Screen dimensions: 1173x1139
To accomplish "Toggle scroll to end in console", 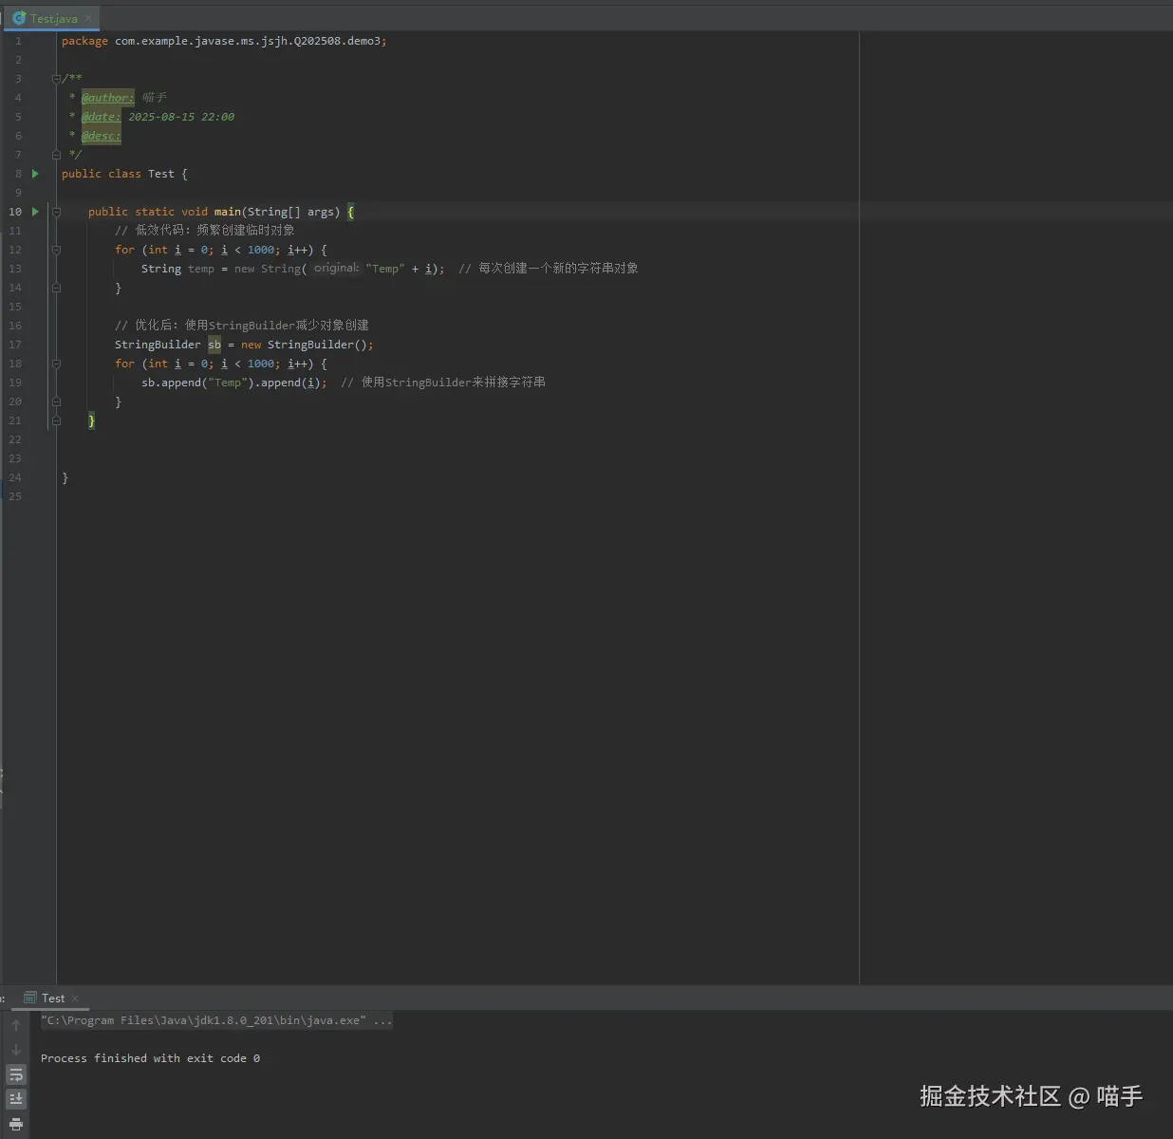I will [x=16, y=1099].
